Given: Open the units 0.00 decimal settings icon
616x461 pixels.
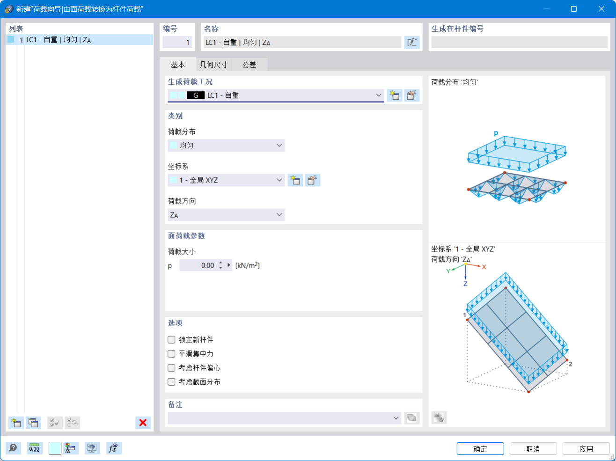Looking at the screenshot, I should [35, 448].
